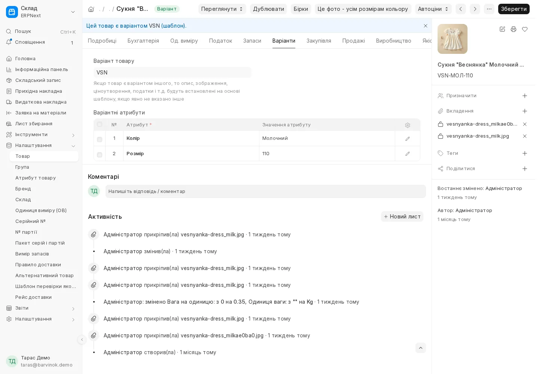Collapse the sidebar with the chevron handle
This screenshot has width=539, height=374.
pyautogui.click(x=82, y=340)
